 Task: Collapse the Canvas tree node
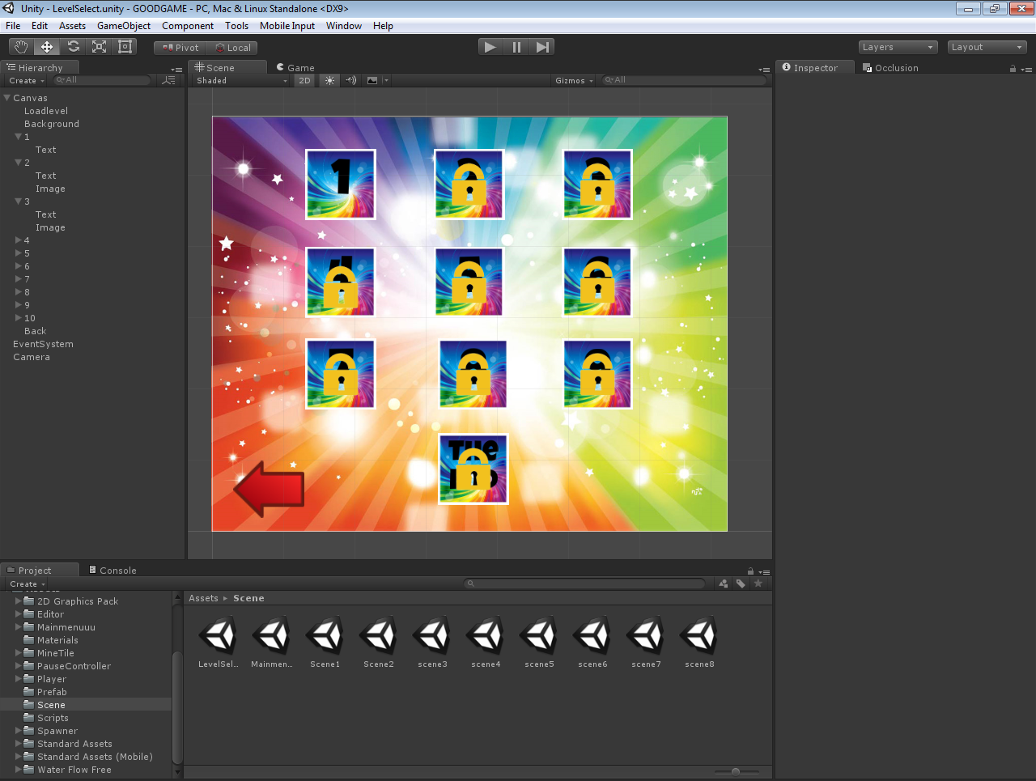[x=7, y=98]
